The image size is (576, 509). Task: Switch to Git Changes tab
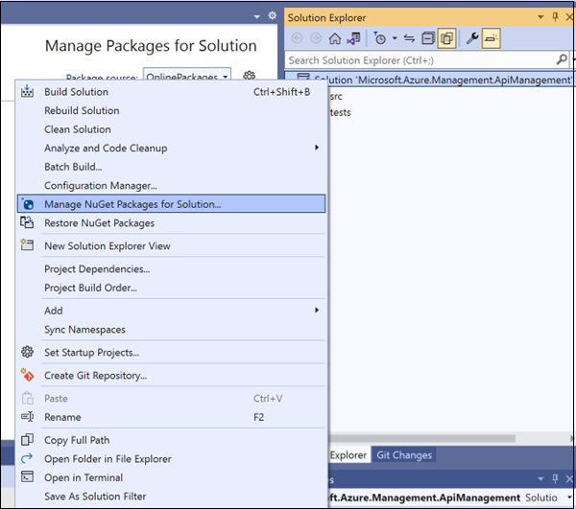click(x=404, y=455)
